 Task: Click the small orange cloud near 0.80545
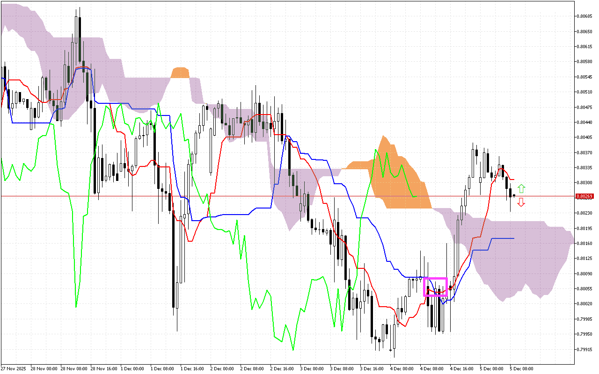(180, 73)
